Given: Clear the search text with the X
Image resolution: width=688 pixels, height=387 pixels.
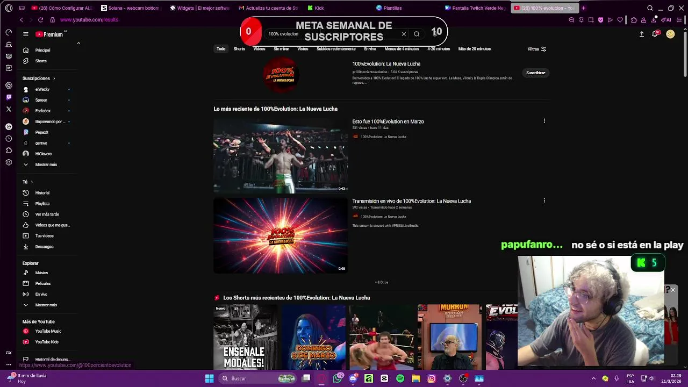Looking at the screenshot, I should tap(404, 34).
